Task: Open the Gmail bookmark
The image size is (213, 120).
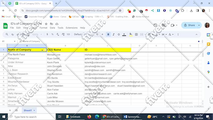Action: (x=6, y=17)
